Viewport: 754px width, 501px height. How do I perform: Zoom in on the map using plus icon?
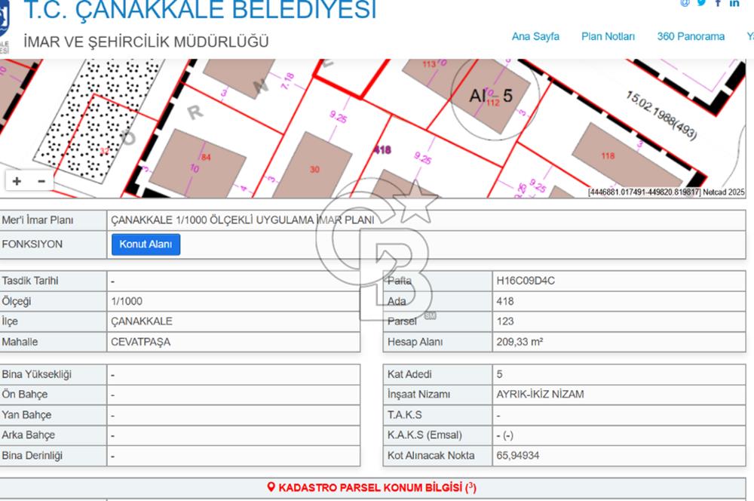16,181
